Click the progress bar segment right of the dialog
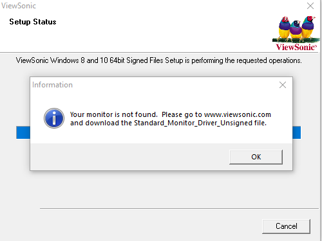 [x=297, y=132]
